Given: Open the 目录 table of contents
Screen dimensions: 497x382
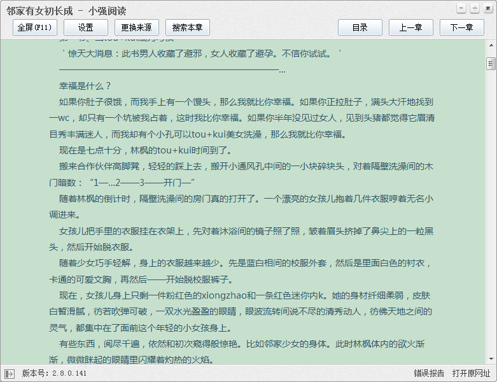Looking at the screenshot, I should coord(360,27).
